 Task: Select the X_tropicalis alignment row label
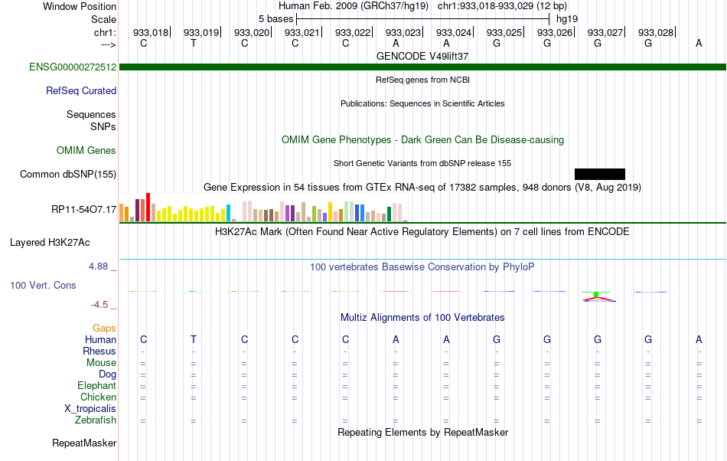point(90,409)
